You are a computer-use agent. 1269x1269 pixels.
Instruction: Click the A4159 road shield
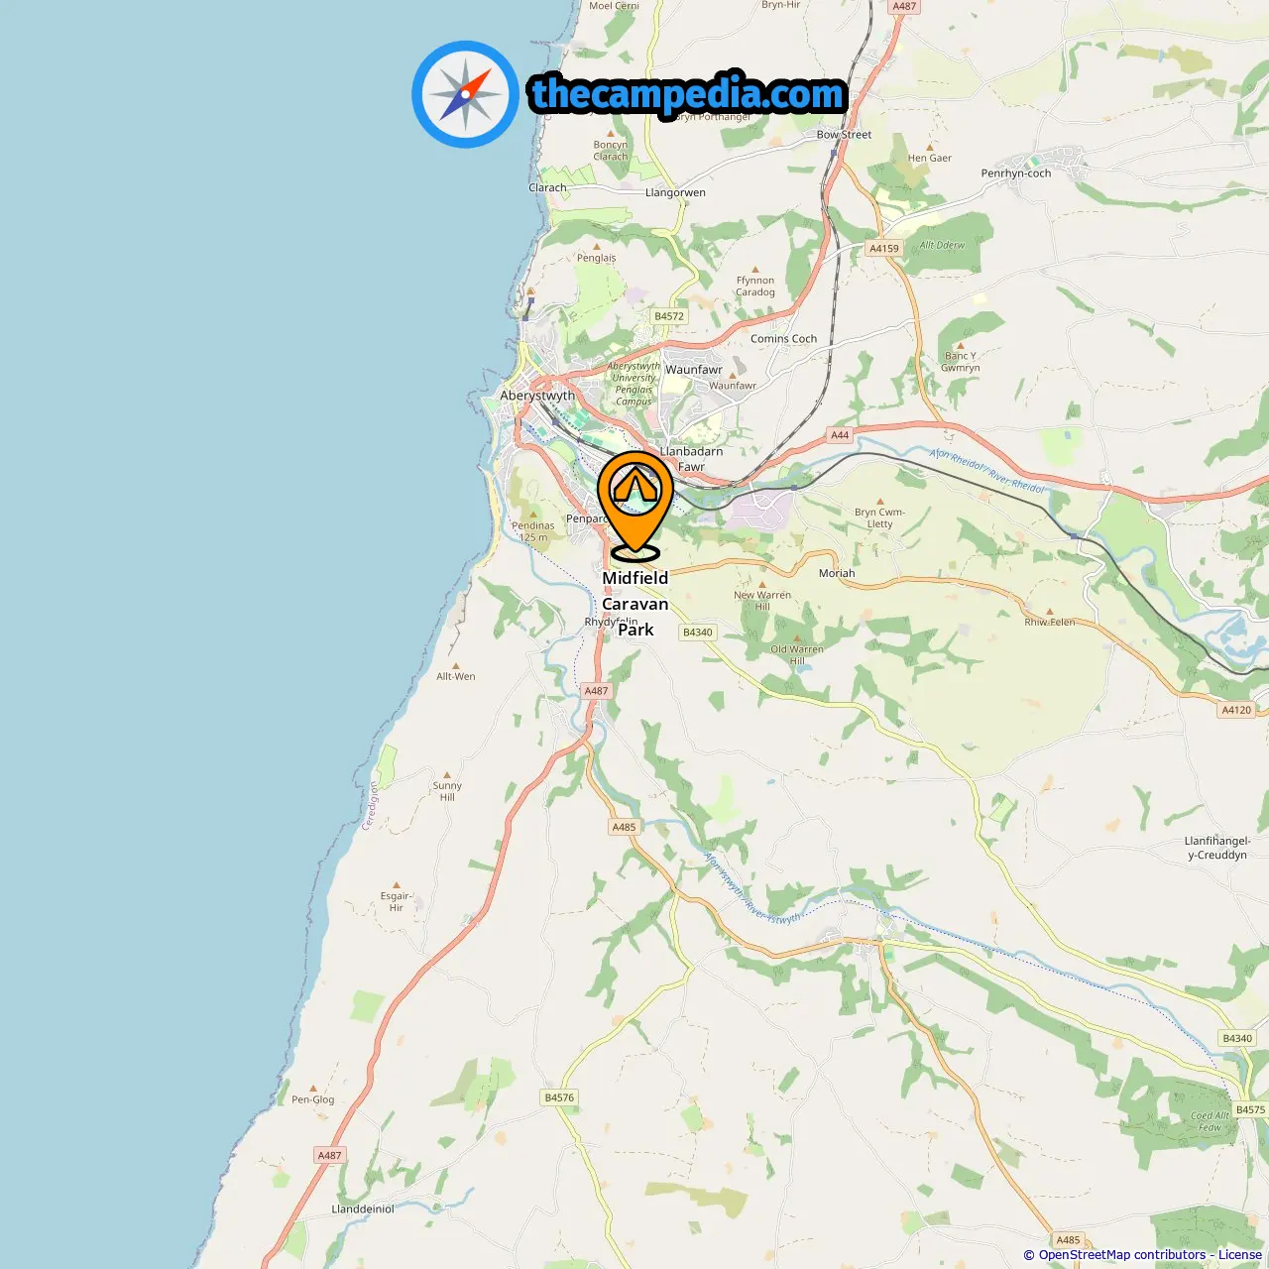tap(884, 249)
